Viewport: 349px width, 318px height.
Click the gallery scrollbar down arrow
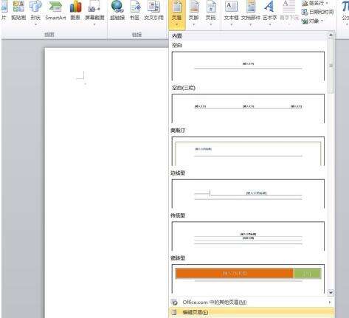(x=331, y=293)
